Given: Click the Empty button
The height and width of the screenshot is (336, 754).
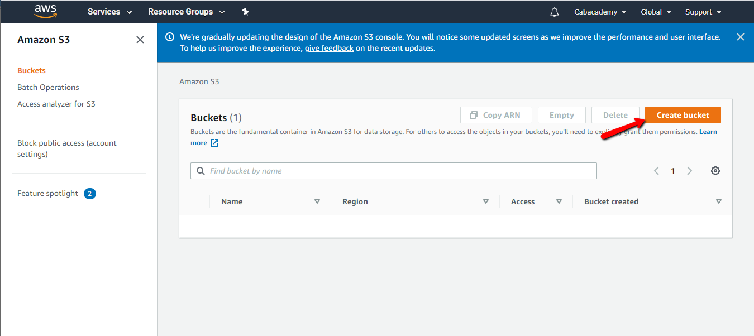Looking at the screenshot, I should pos(562,115).
